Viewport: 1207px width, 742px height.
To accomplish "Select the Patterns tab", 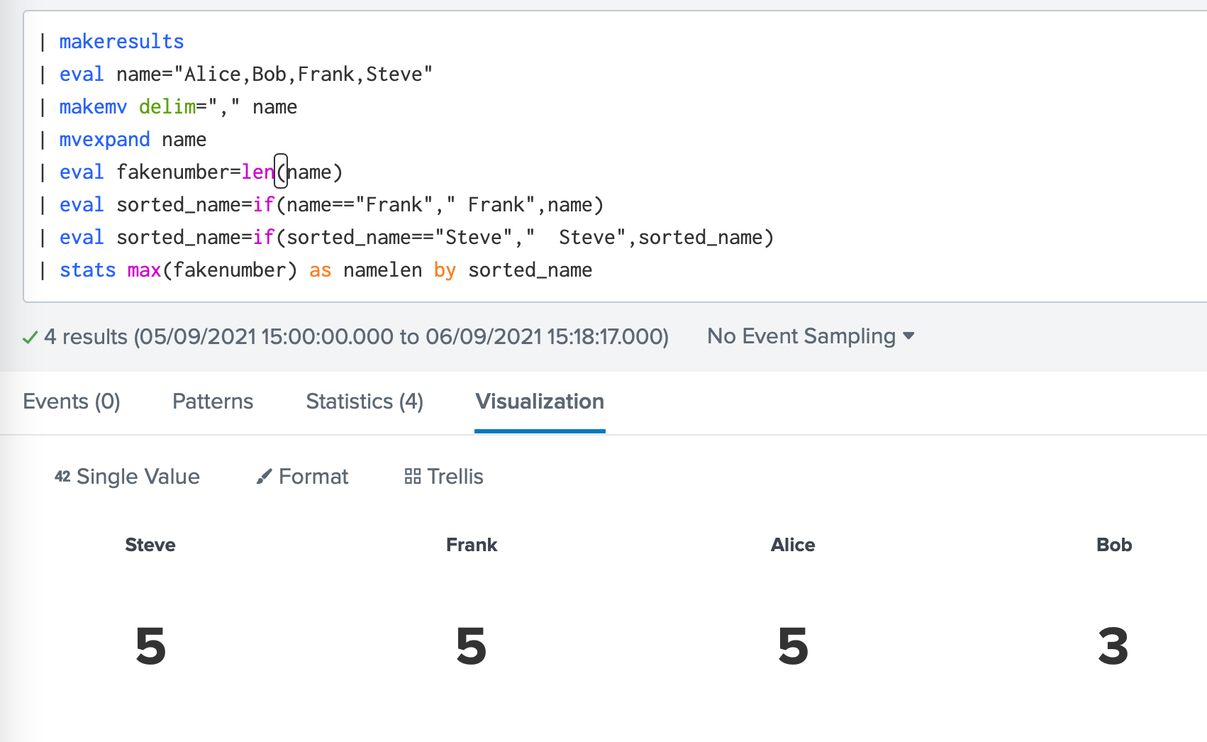I will point(212,402).
